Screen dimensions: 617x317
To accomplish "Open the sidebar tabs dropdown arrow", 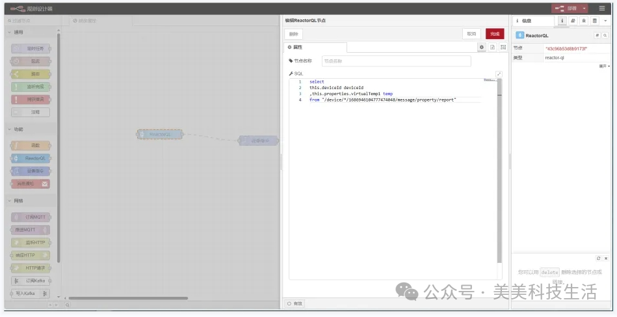I will pos(605,20).
